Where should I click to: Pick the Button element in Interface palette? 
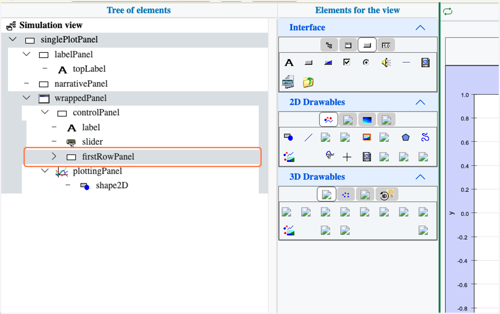[308, 63]
